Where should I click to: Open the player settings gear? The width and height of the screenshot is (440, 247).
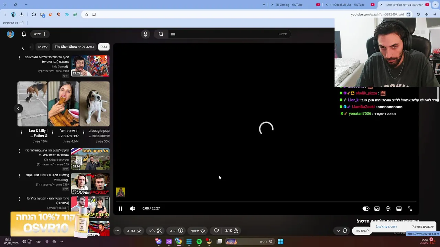pyautogui.click(x=388, y=209)
